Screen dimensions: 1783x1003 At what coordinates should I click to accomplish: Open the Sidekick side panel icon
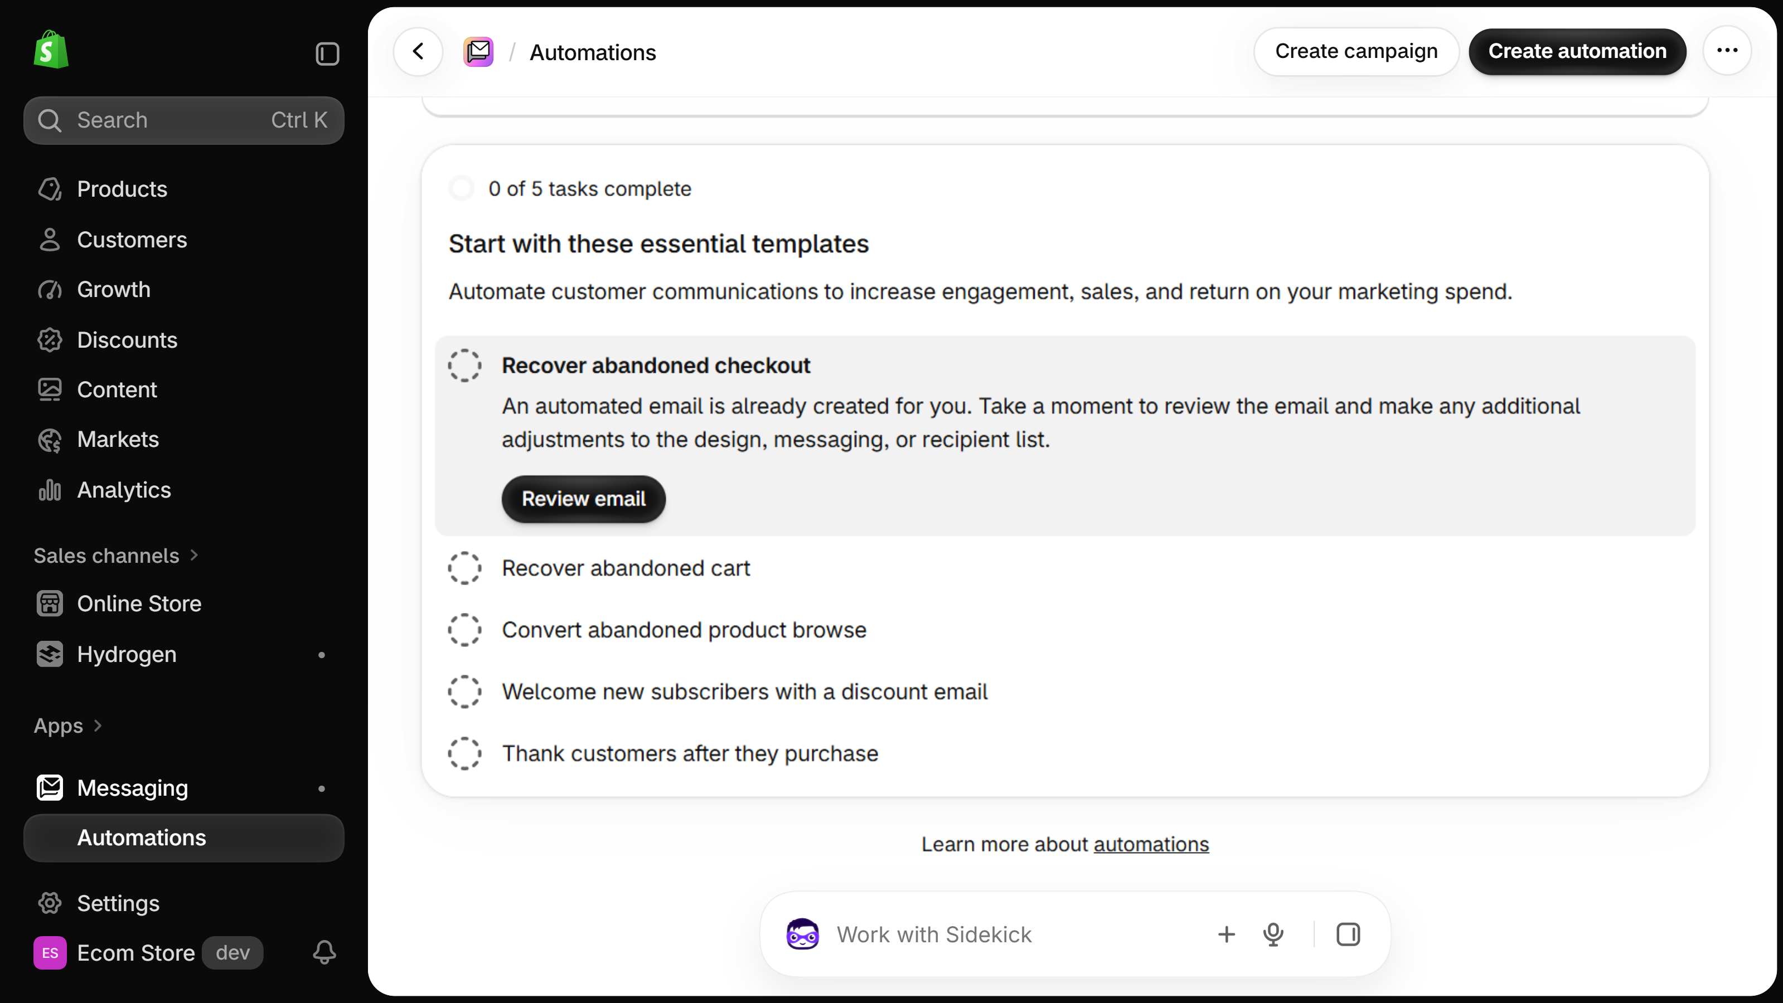[1348, 934]
